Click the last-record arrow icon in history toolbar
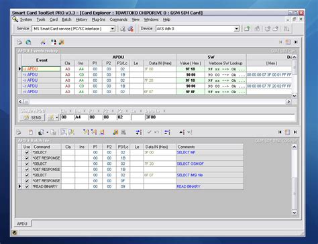The height and width of the screenshot is (244, 318). pyautogui.click(x=296, y=42)
